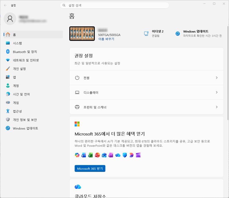Screen dimensions: 229x198
Task: Click the Windows 업데이트 header sync icon
Action: [x=177, y=34]
